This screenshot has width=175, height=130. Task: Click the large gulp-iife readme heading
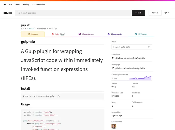click(x=28, y=41)
